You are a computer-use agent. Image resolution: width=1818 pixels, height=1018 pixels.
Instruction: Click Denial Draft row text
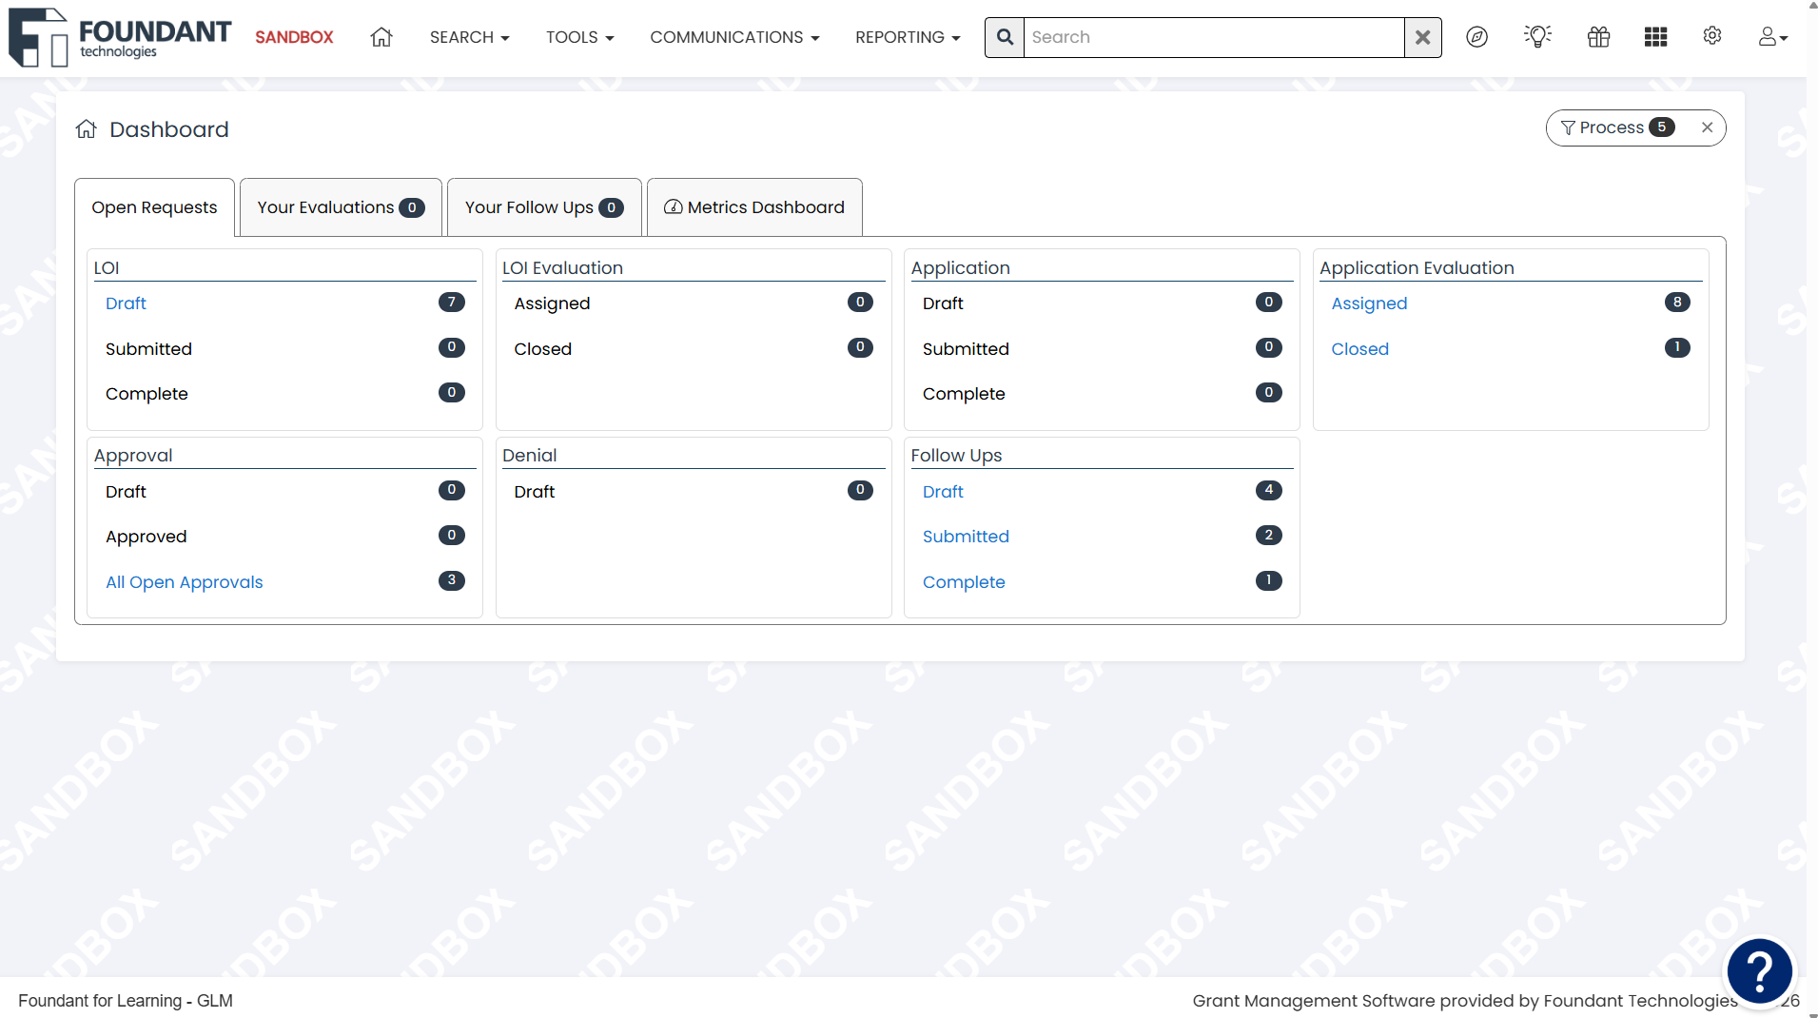pyautogui.click(x=535, y=492)
